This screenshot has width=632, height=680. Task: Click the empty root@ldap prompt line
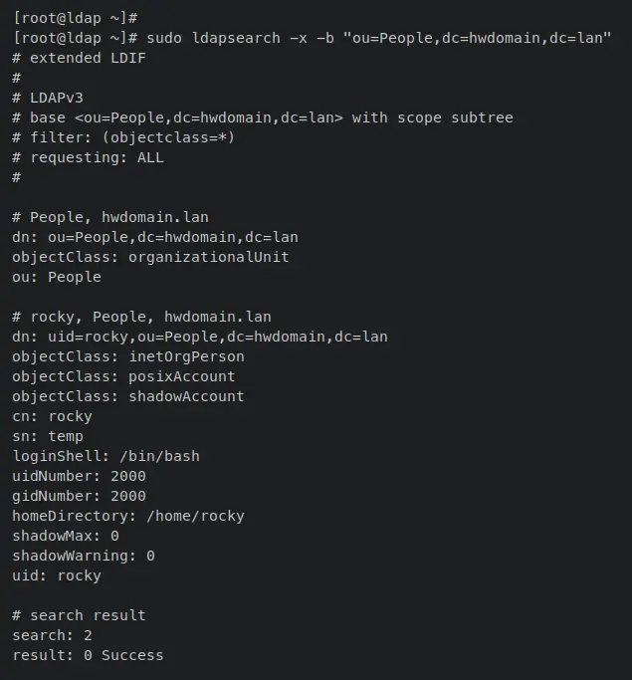click(76, 18)
